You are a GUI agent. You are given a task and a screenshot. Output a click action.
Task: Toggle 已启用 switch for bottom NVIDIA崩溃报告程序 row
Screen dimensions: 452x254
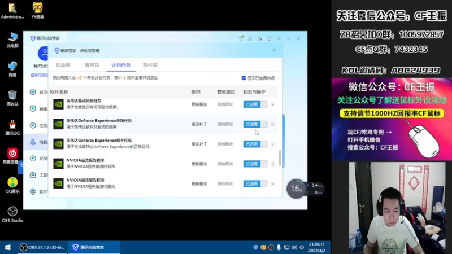pyautogui.click(x=255, y=184)
